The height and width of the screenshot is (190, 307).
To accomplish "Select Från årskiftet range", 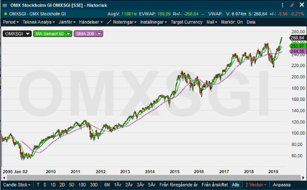I will click(215, 185).
